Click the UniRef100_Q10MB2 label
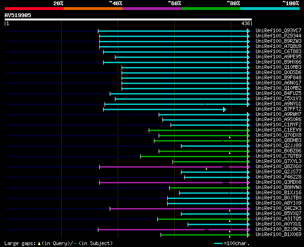 [x=278, y=88]
